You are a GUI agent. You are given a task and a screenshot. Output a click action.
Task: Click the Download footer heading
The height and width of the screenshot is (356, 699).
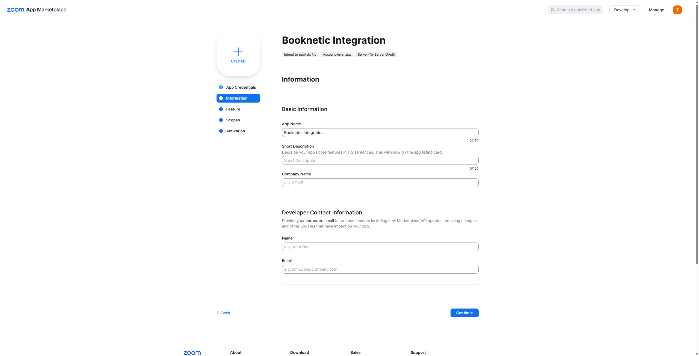click(300, 352)
